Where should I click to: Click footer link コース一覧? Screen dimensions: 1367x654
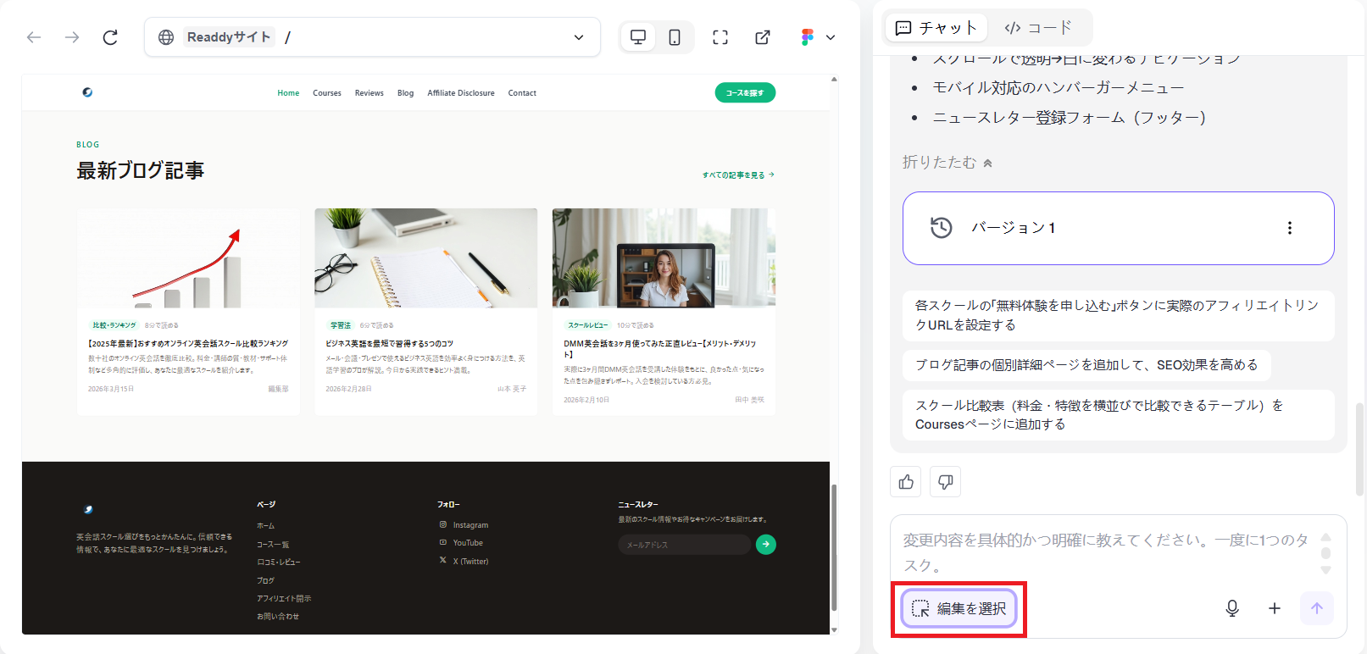tap(273, 545)
